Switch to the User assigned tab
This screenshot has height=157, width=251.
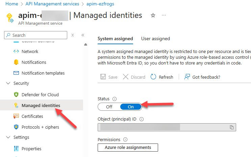click(155, 39)
